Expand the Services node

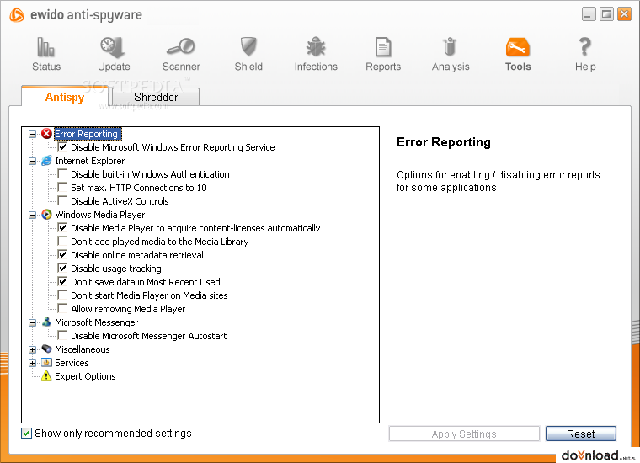point(32,363)
